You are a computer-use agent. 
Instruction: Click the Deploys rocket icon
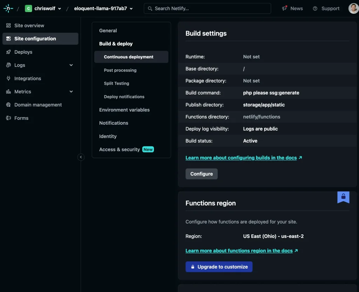pos(8,52)
